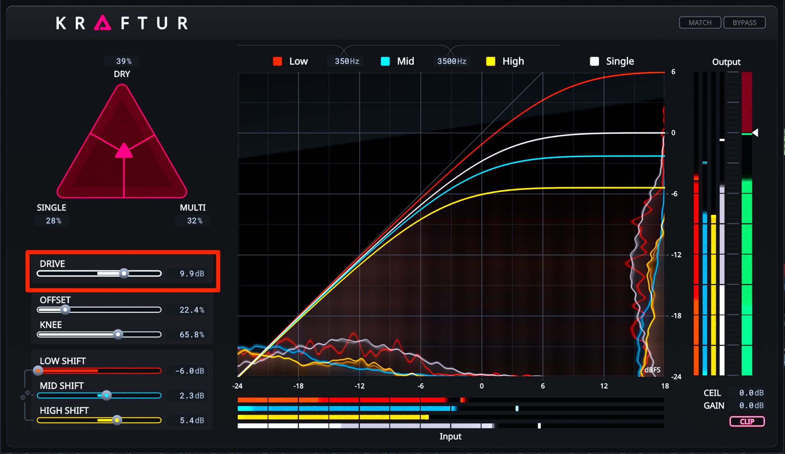Click the KNEE slider handle
This screenshot has height=454, width=785.
coord(118,335)
